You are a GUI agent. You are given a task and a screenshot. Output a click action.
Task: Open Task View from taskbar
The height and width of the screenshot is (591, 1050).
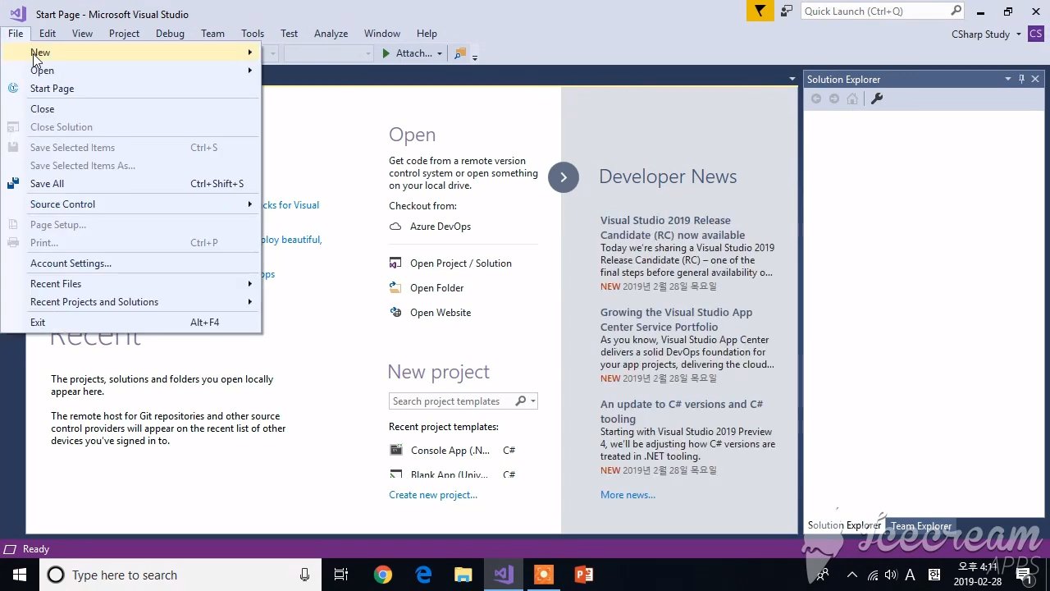click(x=341, y=575)
